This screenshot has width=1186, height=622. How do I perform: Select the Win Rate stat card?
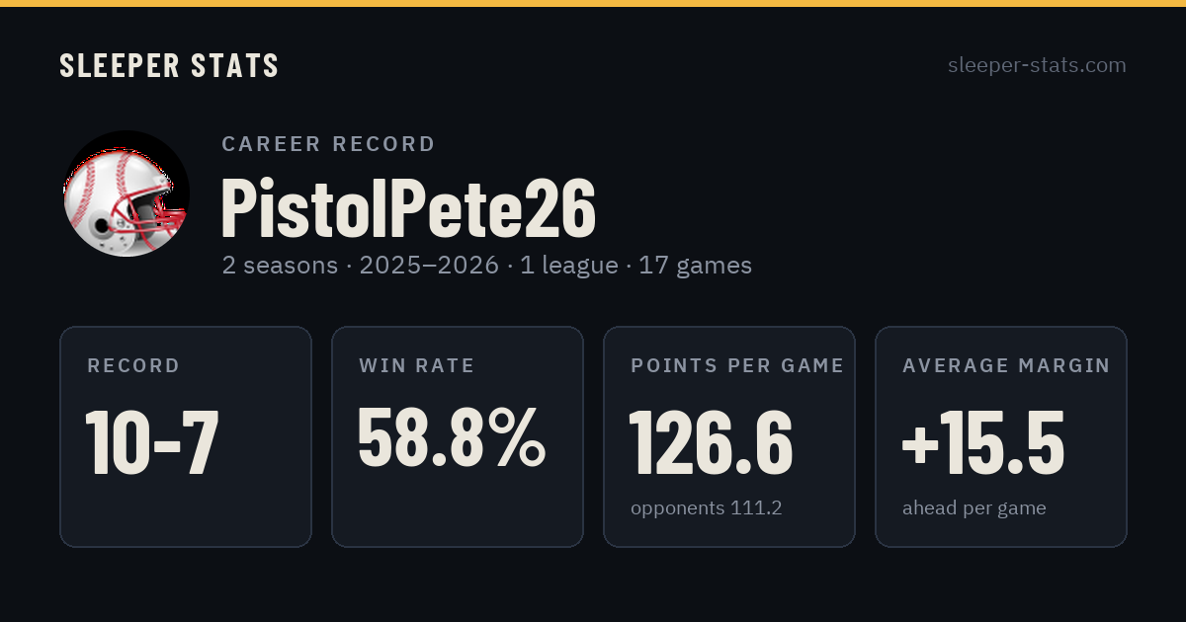458,436
